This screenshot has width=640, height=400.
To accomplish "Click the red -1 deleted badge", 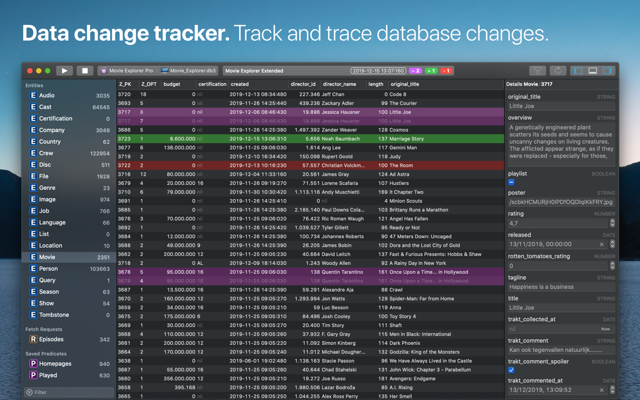I will tap(446, 71).
